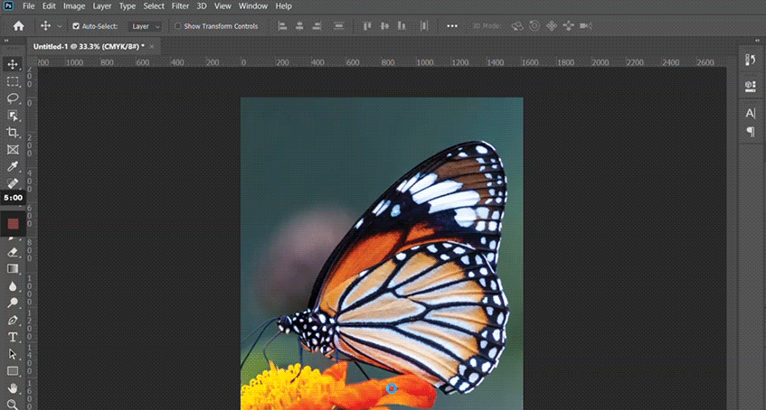Open the Paragraph panel icon
Image resolution: width=766 pixels, height=410 pixels.
(x=751, y=132)
